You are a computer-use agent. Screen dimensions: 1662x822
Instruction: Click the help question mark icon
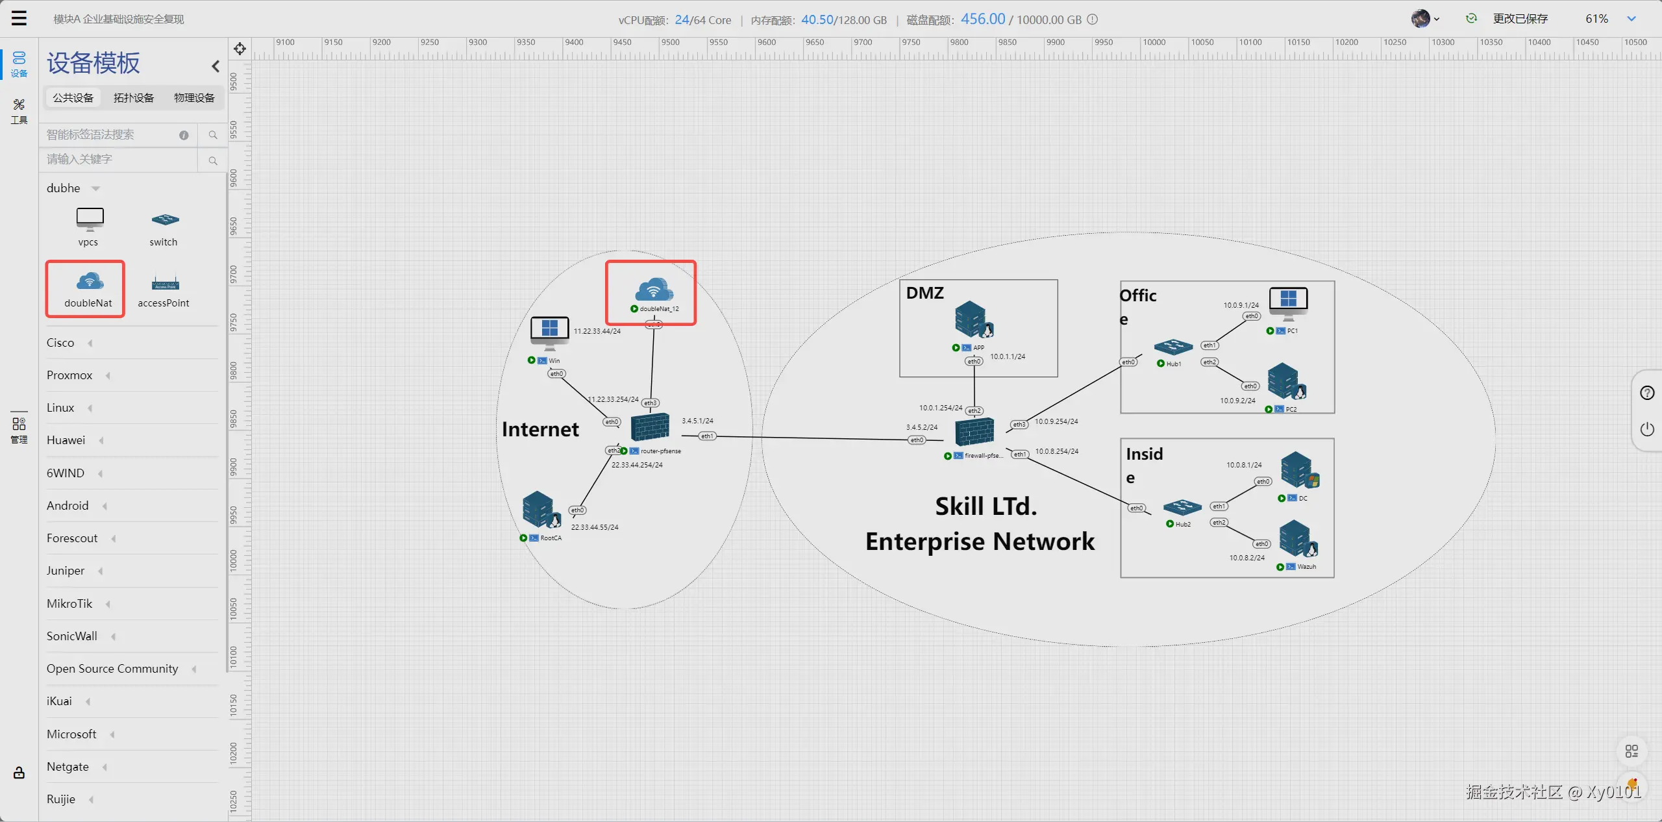[x=1647, y=393]
